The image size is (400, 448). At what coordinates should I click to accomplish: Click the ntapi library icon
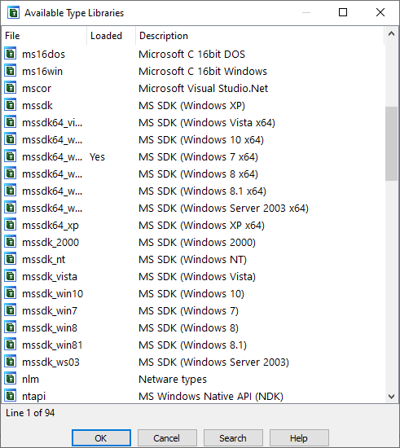pos(11,396)
